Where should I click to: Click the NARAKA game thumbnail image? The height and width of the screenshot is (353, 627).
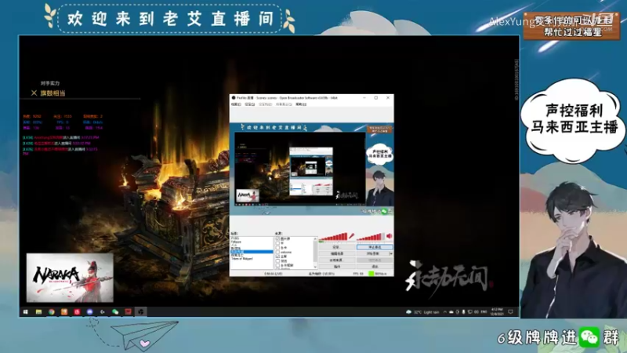(70, 278)
